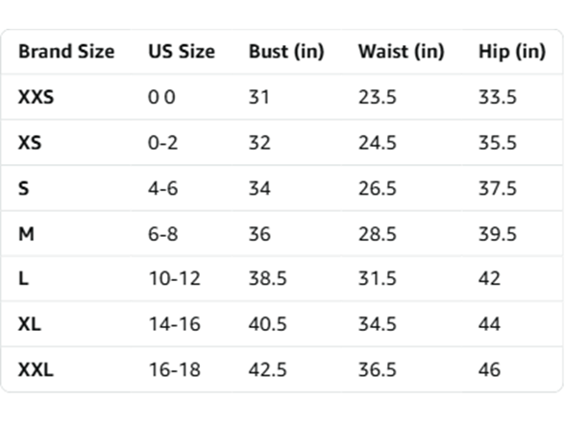Viewport: 565px width, 423px height.
Task: Click the US size 16-18 cell
Action: pos(175,370)
